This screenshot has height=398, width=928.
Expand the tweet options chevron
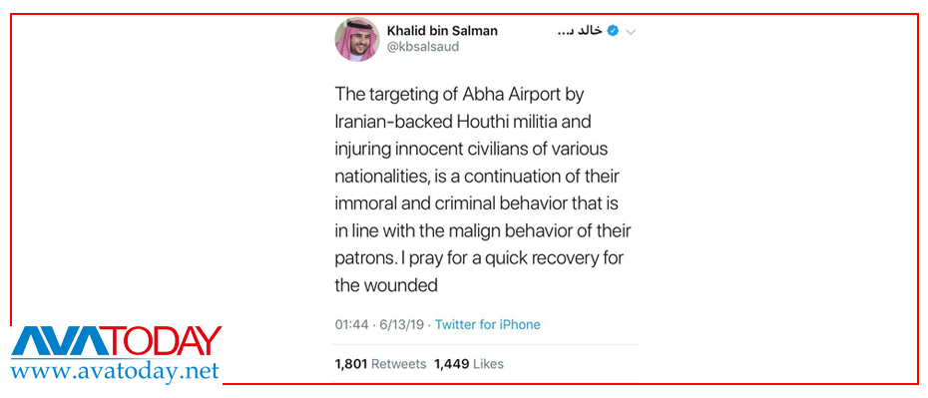[x=631, y=32]
